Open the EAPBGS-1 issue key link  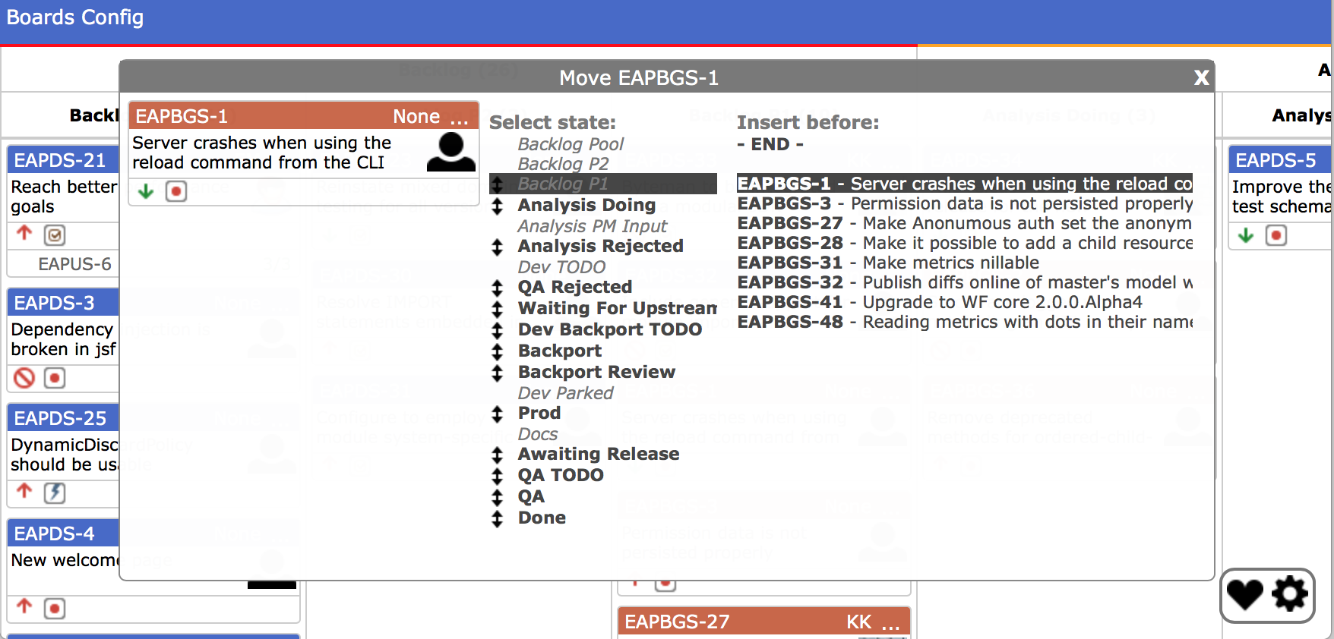(x=182, y=116)
